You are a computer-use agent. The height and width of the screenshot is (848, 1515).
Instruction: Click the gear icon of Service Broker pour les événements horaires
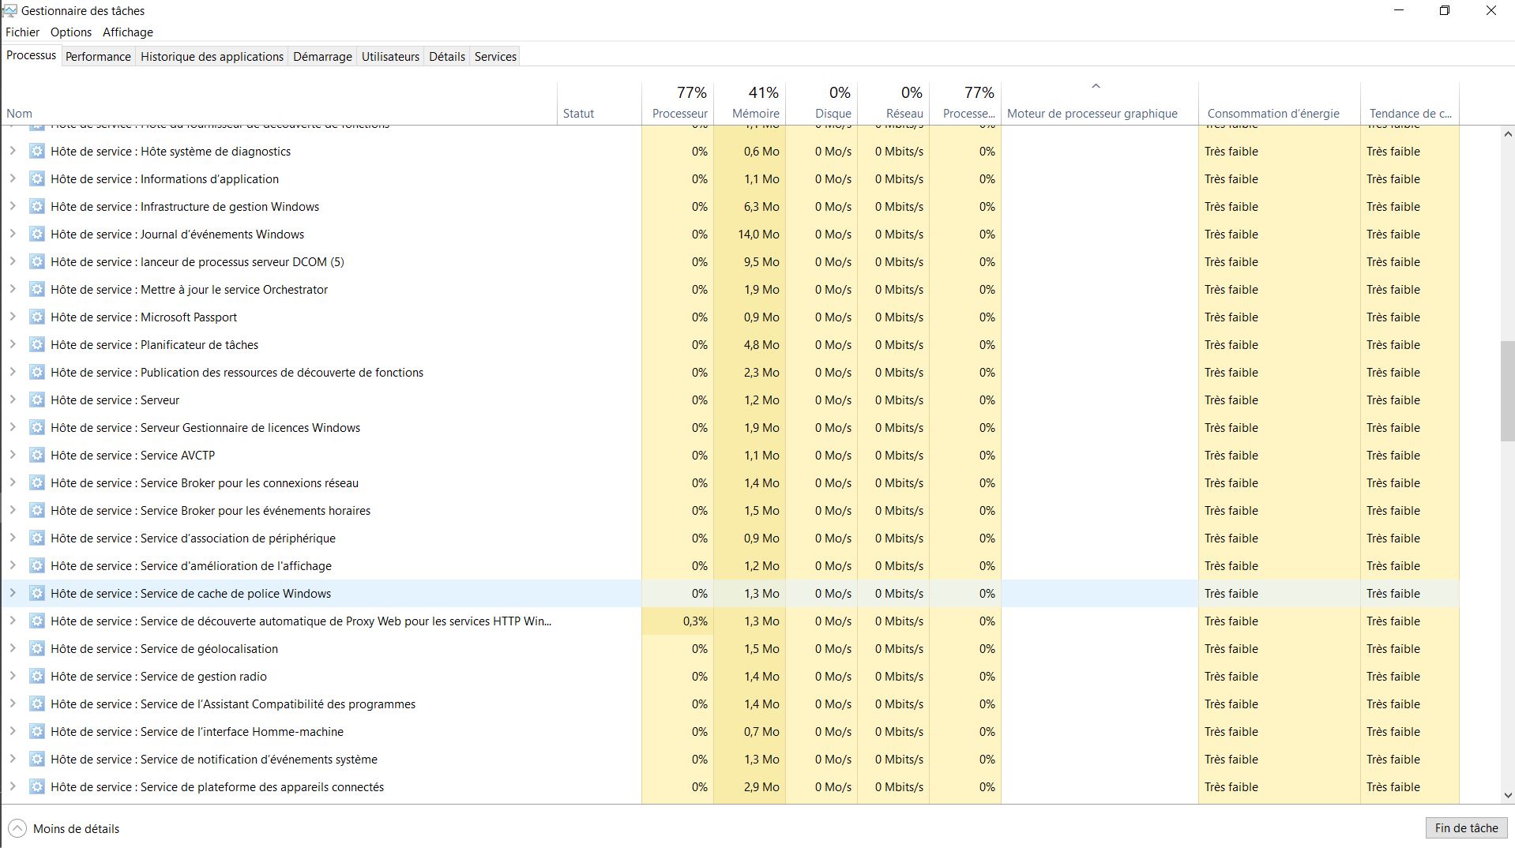click(x=36, y=511)
